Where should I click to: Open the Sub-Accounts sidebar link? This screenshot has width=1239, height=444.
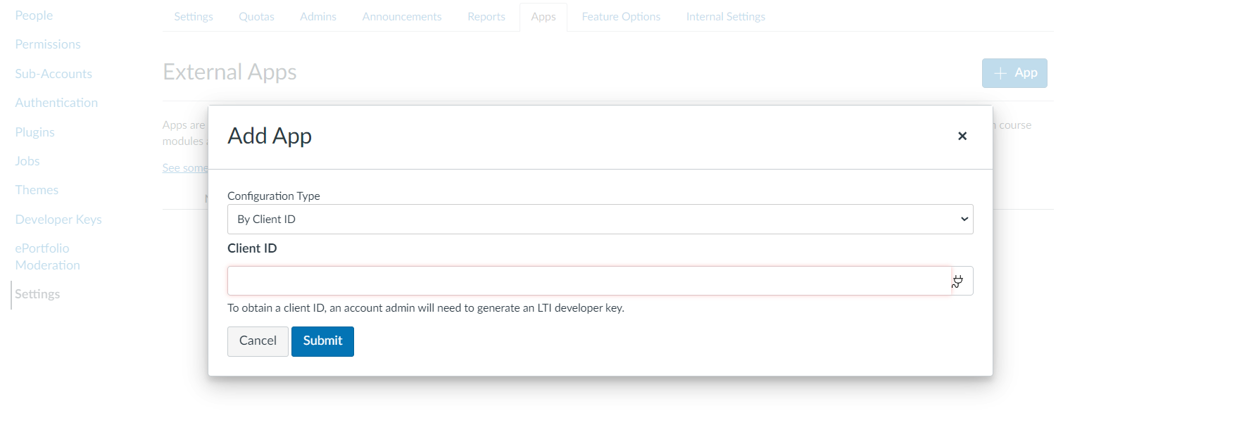[54, 74]
